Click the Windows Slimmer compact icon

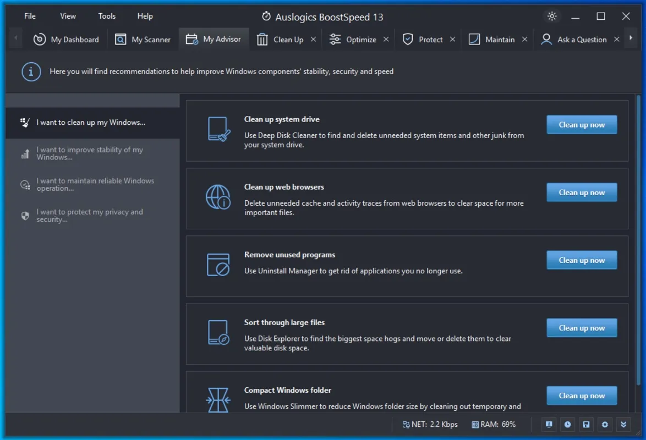(x=218, y=400)
